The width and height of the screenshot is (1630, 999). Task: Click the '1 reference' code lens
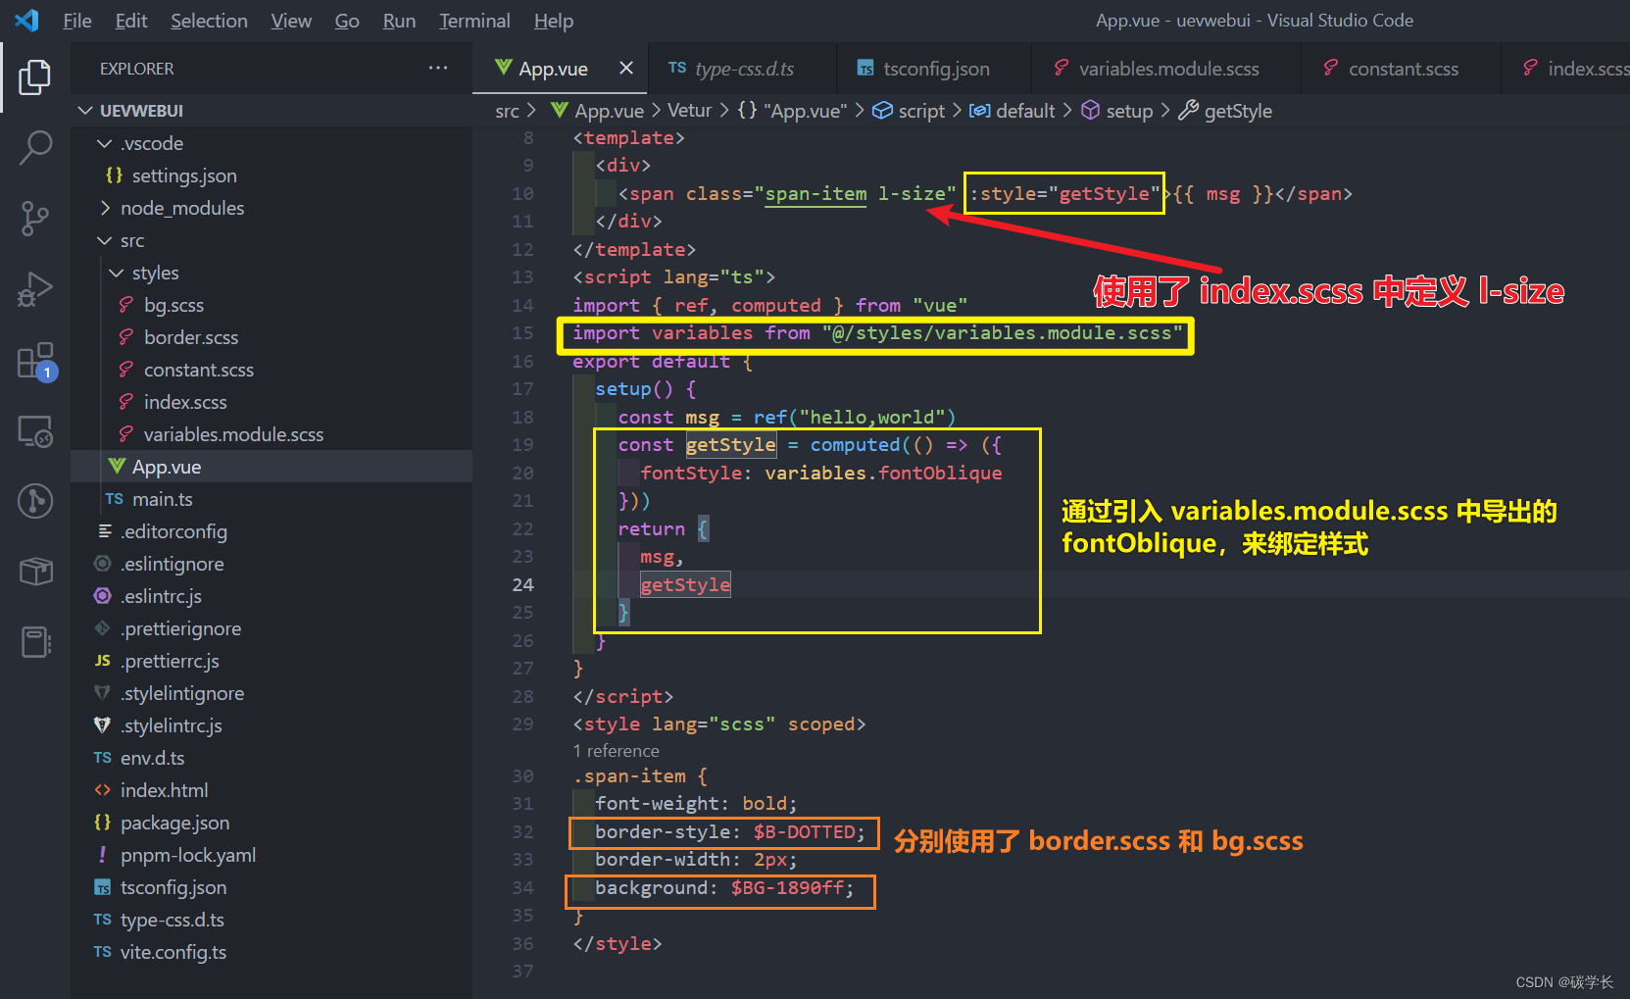click(x=616, y=751)
